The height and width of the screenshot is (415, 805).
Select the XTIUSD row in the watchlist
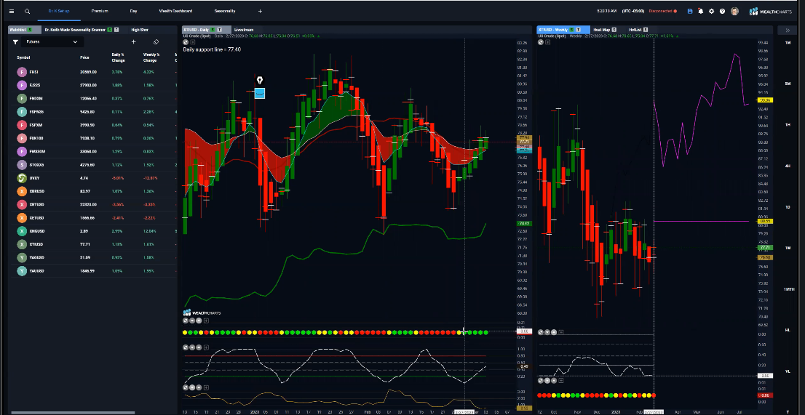click(x=93, y=244)
